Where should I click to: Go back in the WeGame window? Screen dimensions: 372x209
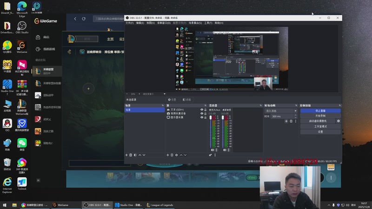point(75,19)
